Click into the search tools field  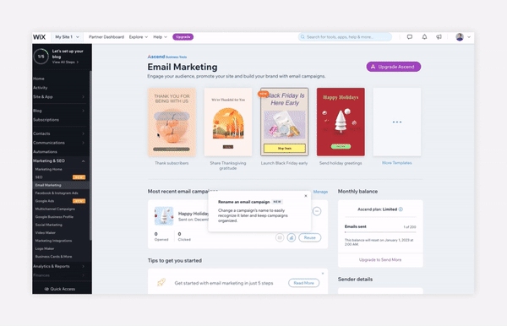coord(345,37)
